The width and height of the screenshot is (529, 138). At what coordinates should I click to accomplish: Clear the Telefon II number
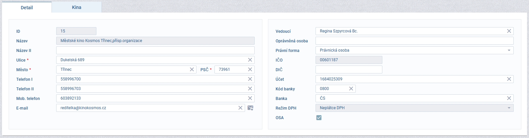pyautogui.click(x=250, y=89)
